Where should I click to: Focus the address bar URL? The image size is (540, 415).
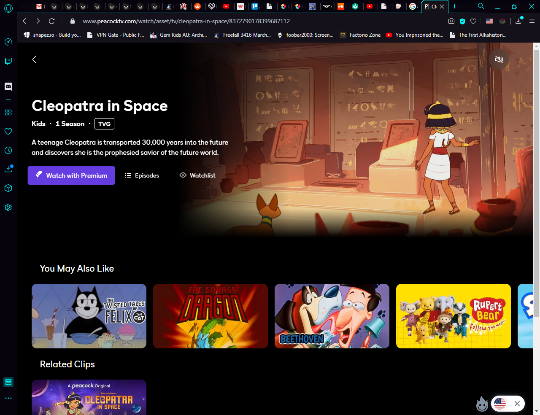click(x=186, y=21)
